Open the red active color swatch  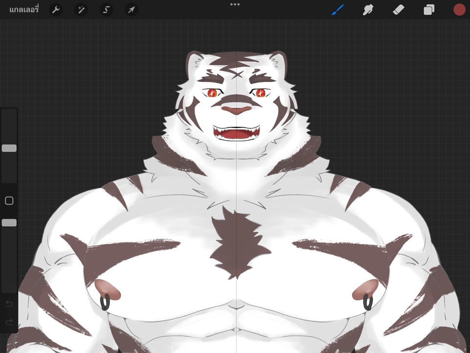click(x=459, y=10)
